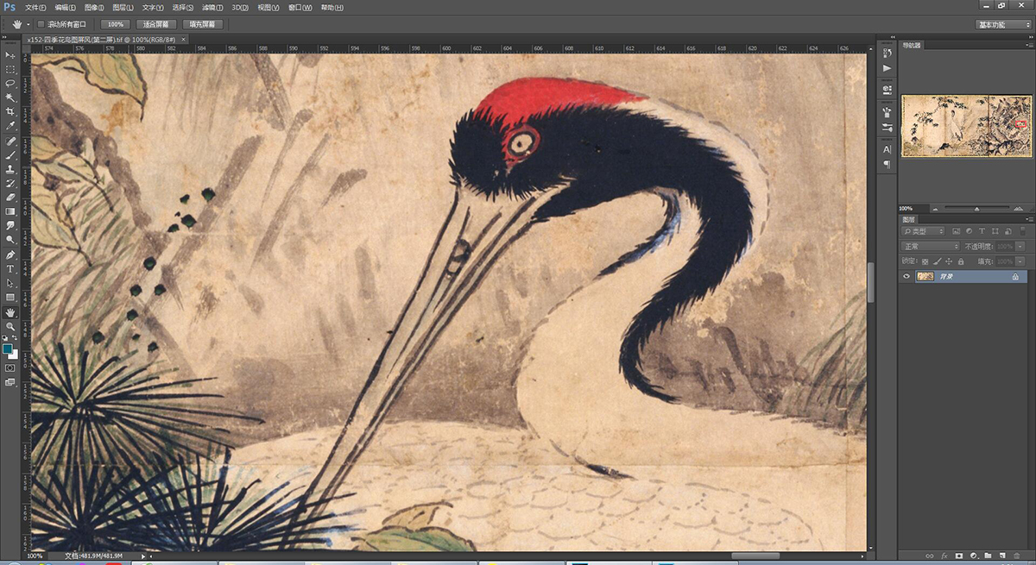Screen dimensions: 1036x565
Task: Select the History Brush tool
Action: pos(10,183)
